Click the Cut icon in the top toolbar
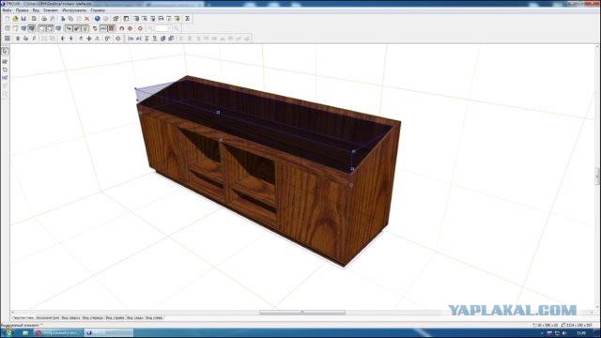Screen dimensions: 601x338 [x=63, y=19]
